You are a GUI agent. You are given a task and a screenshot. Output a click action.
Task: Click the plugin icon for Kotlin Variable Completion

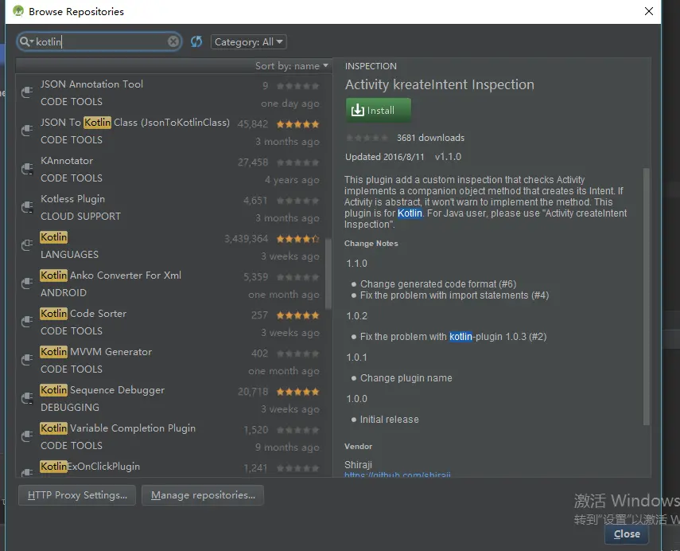[27, 436]
